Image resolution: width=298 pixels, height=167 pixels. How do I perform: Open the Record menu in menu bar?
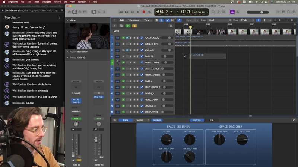(x=57, y=2)
